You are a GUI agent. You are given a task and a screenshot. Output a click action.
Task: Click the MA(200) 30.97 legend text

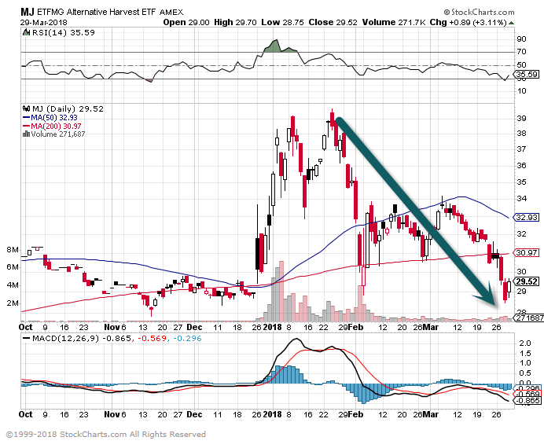[x=56, y=126]
